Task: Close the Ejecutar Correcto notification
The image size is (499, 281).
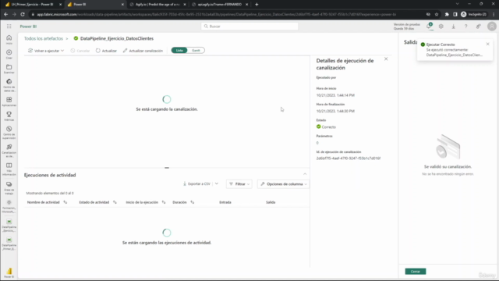Action: point(488,44)
